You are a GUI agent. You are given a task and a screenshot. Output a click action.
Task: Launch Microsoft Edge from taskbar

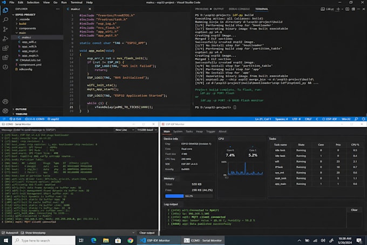[93, 241]
